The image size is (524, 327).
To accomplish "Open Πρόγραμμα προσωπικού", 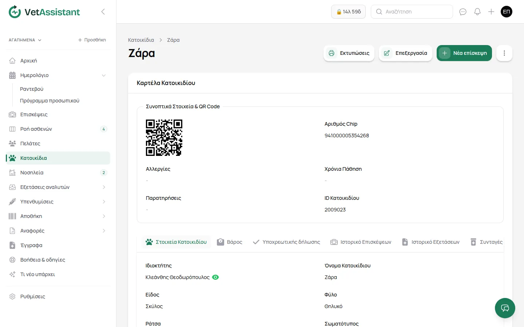I will pos(49,101).
